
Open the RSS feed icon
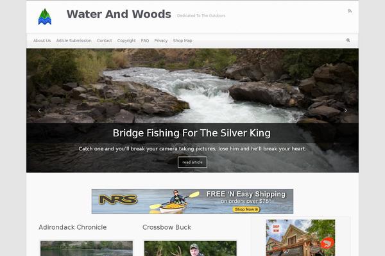tap(350, 11)
